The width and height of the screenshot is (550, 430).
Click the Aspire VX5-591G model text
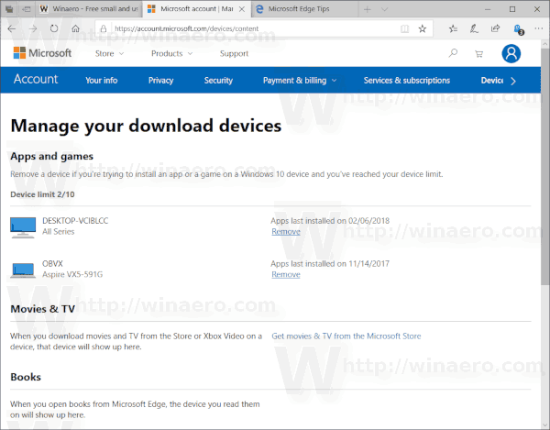click(72, 274)
